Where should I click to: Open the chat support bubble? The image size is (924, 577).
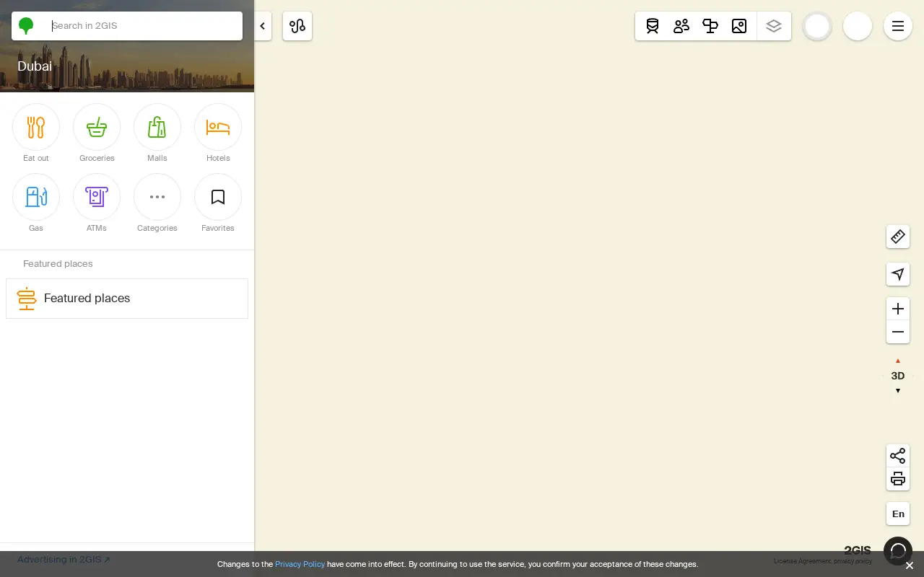tap(898, 552)
